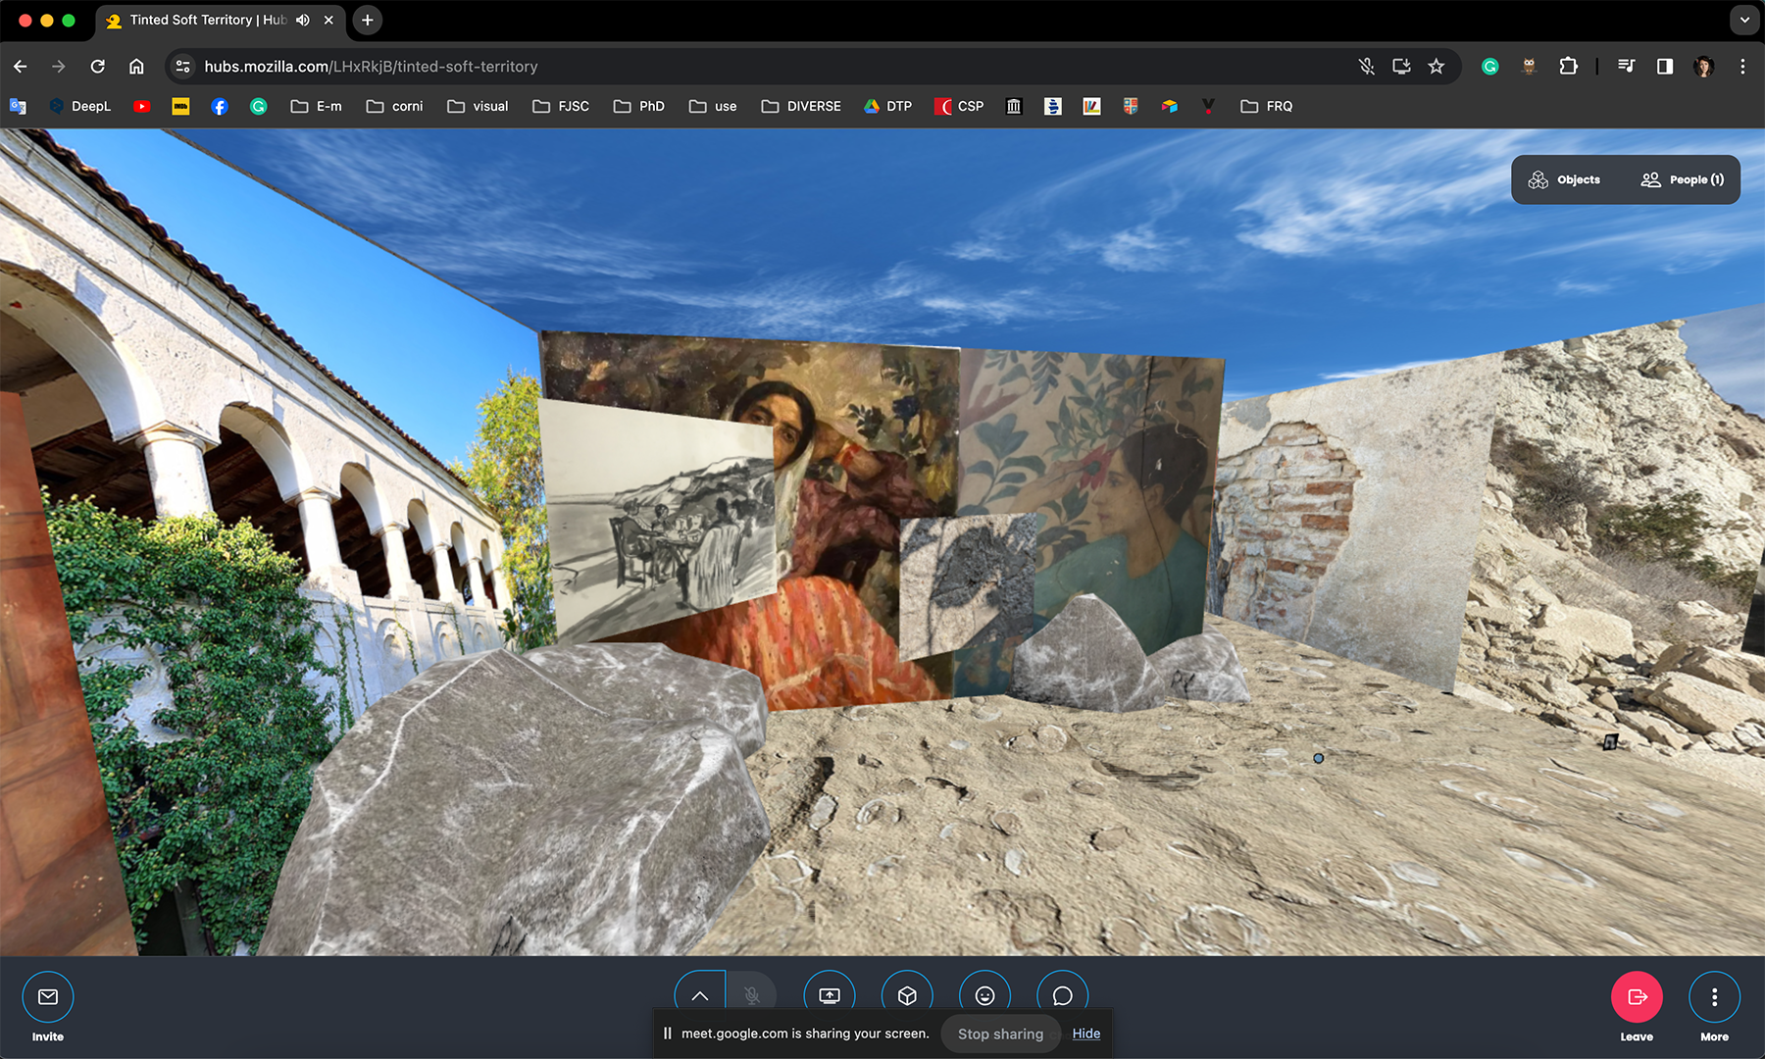The width and height of the screenshot is (1765, 1059).
Task: Open the Facebook bookmark
Action: 220,106
